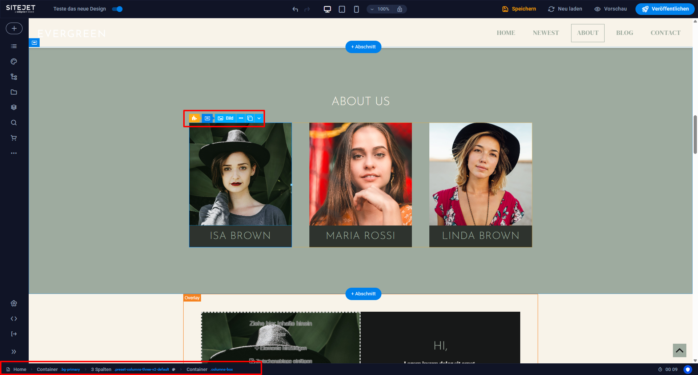
Task: Click the Speichern save button
Action: (519, 9)
